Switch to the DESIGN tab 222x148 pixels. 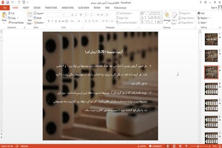pyautogui.click(x=37, y=8)
